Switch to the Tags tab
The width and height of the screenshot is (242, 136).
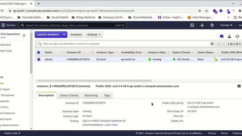(107, 95)
